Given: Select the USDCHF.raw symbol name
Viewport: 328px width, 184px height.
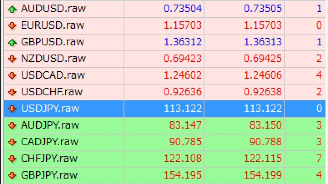Looking at the screenshot, I should pos(52,92).
